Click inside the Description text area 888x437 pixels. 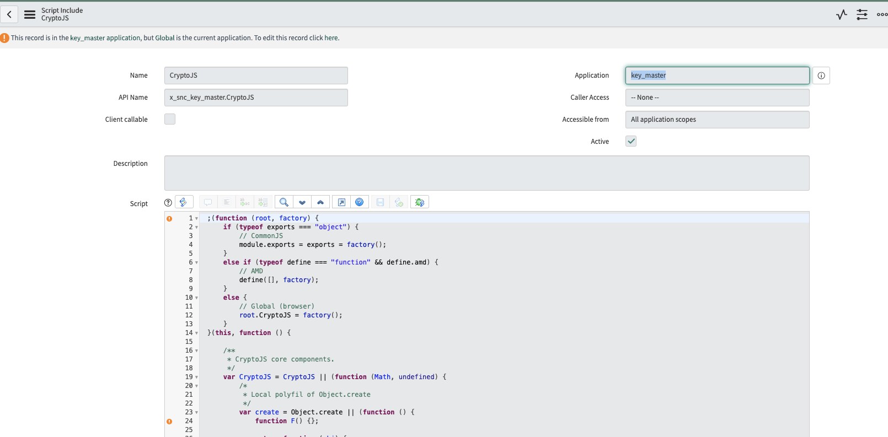coord(486,173)
